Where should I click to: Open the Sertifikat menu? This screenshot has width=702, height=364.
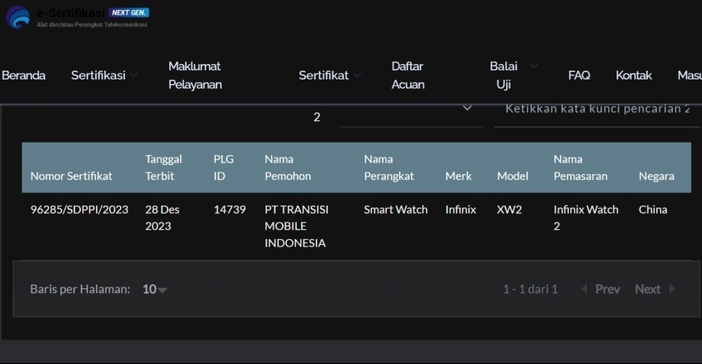click(323, 75)
